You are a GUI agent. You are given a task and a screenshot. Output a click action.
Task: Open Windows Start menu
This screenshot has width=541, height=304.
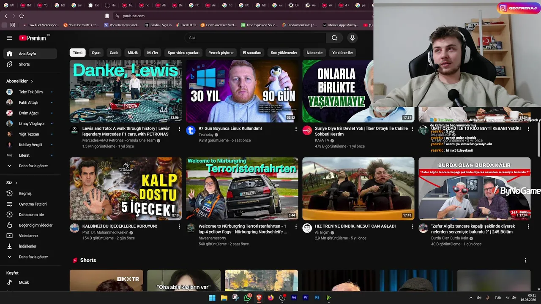212,297
